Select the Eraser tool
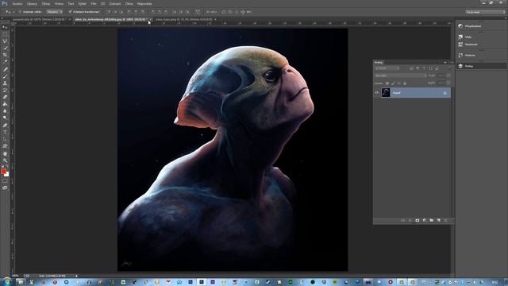The image size is (508, 286). tap(5, 97)
